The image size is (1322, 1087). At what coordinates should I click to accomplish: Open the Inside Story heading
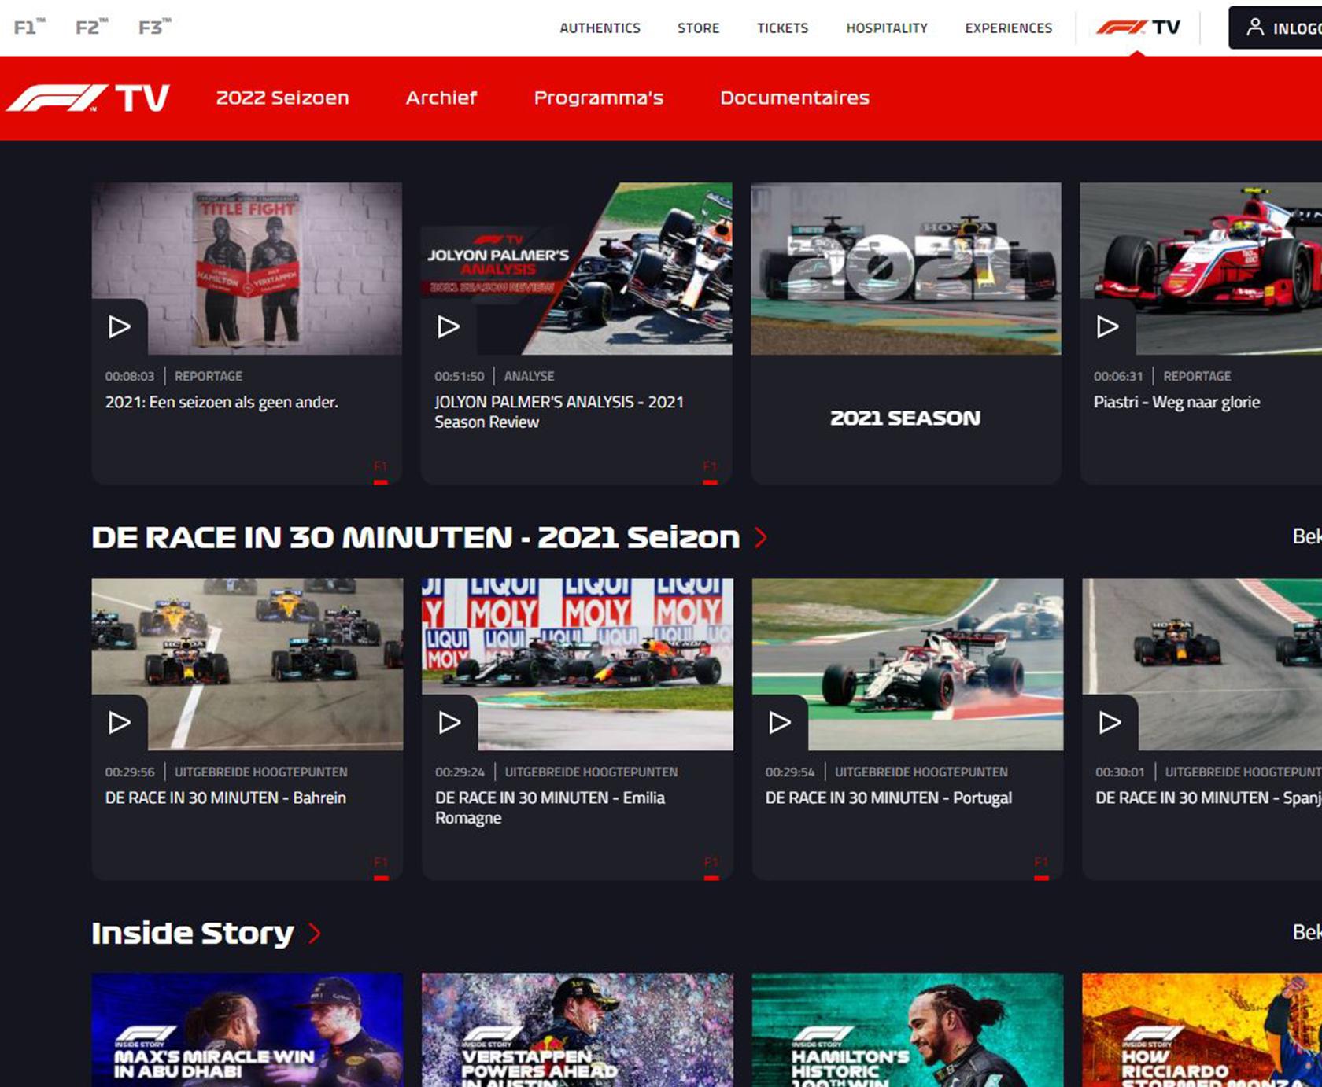pyautogui.click(x=193, y=933)
